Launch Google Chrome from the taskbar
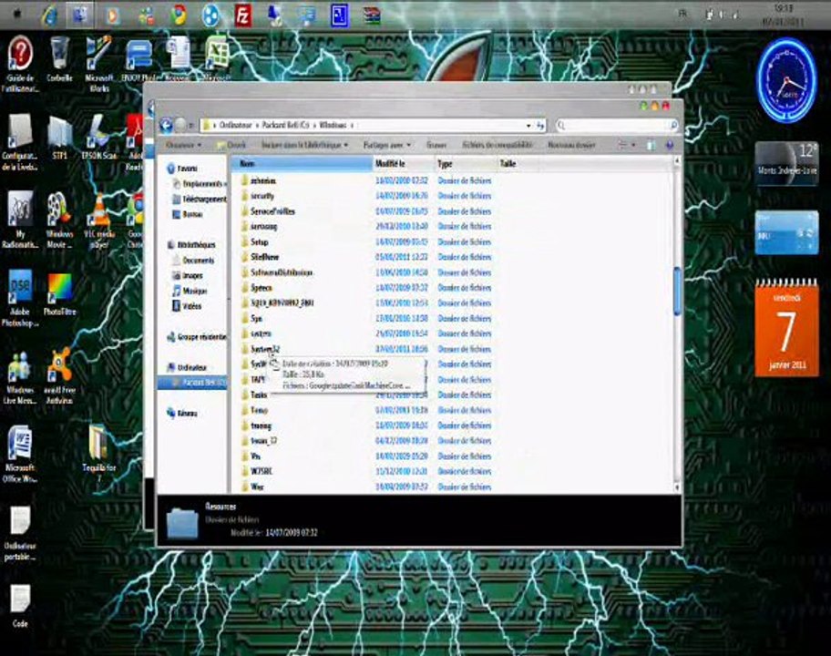831x656 pixels. (179, 15)
